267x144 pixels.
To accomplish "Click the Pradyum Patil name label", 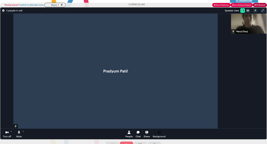I will (x=115, y=71).
